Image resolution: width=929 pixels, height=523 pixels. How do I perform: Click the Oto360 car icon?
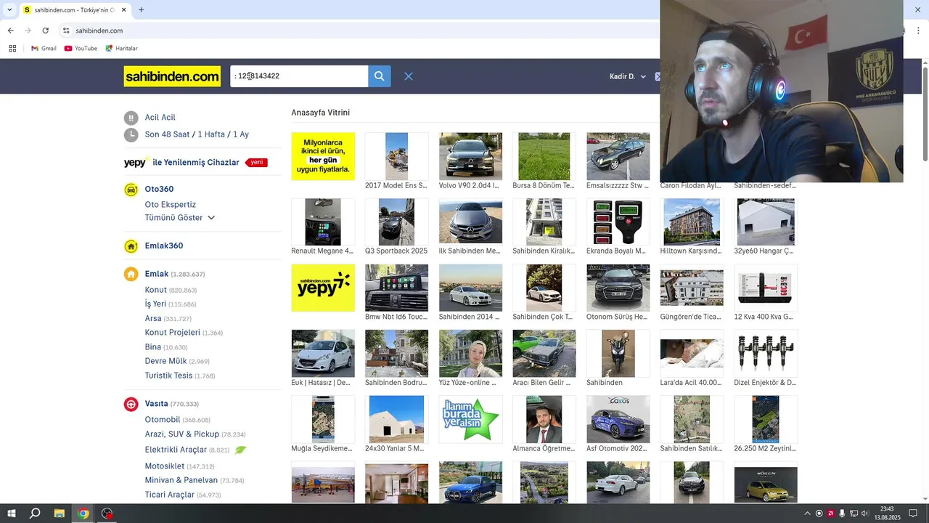[x=131, y=190]
